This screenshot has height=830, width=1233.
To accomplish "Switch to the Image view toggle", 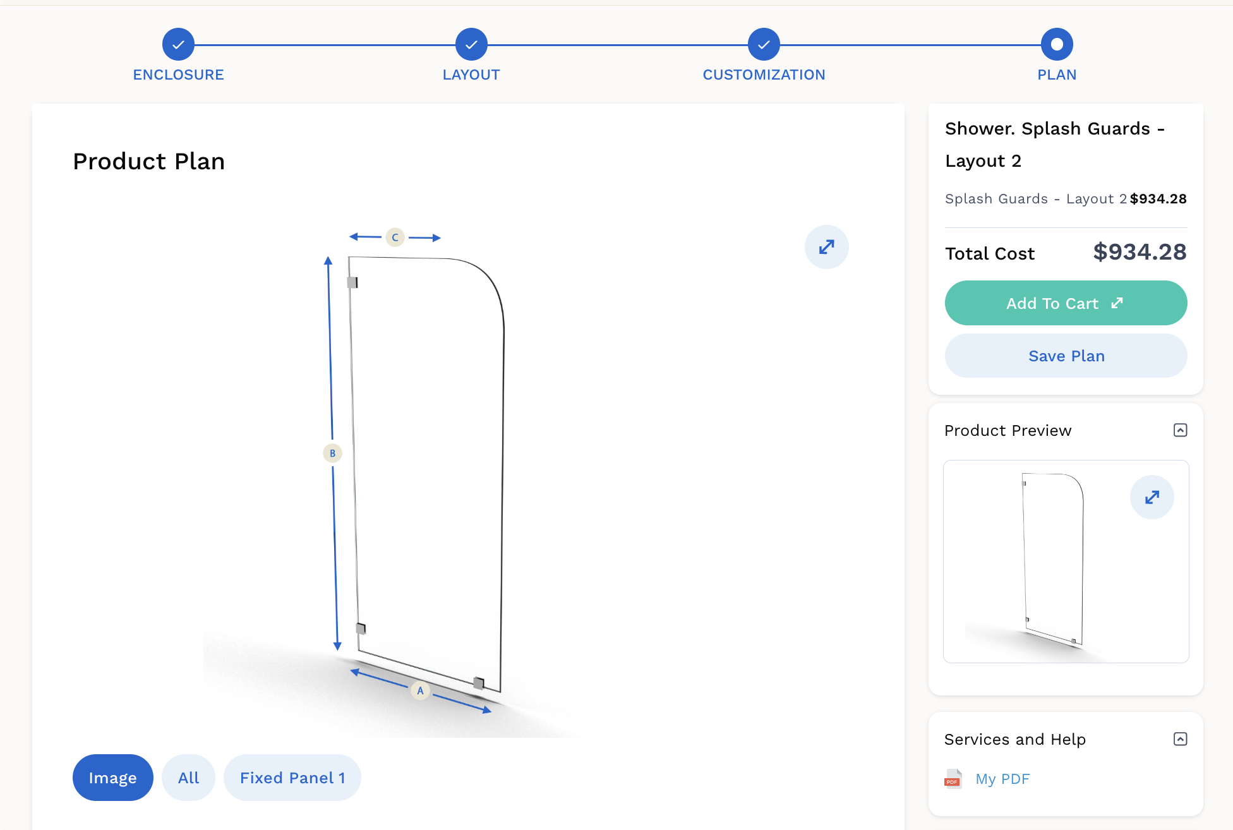I will [x=113, y=778].
